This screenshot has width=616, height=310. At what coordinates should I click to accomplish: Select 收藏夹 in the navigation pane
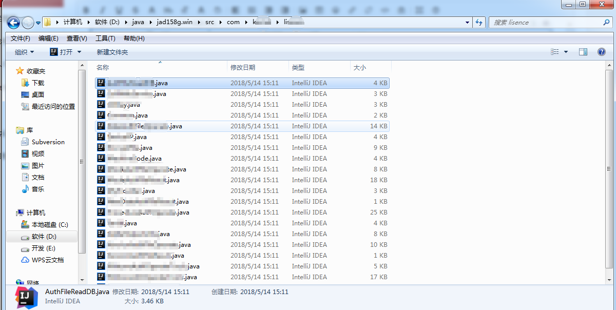coord(36,71)
